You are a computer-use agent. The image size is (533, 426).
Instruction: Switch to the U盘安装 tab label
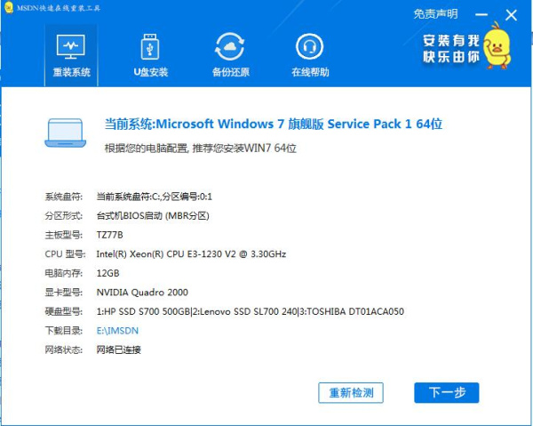point(151,72)
